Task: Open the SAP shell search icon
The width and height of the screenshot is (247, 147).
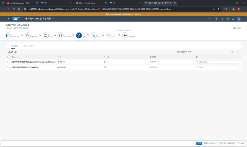Action: coord(210,19)
